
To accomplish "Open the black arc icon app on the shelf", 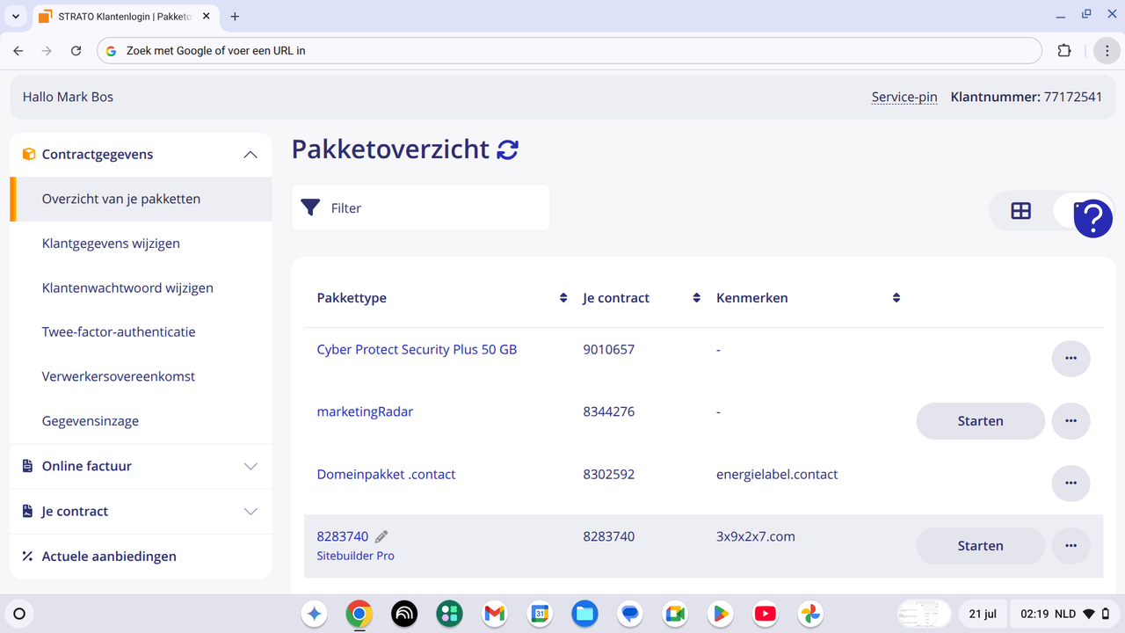I will [x=404, y=614].
